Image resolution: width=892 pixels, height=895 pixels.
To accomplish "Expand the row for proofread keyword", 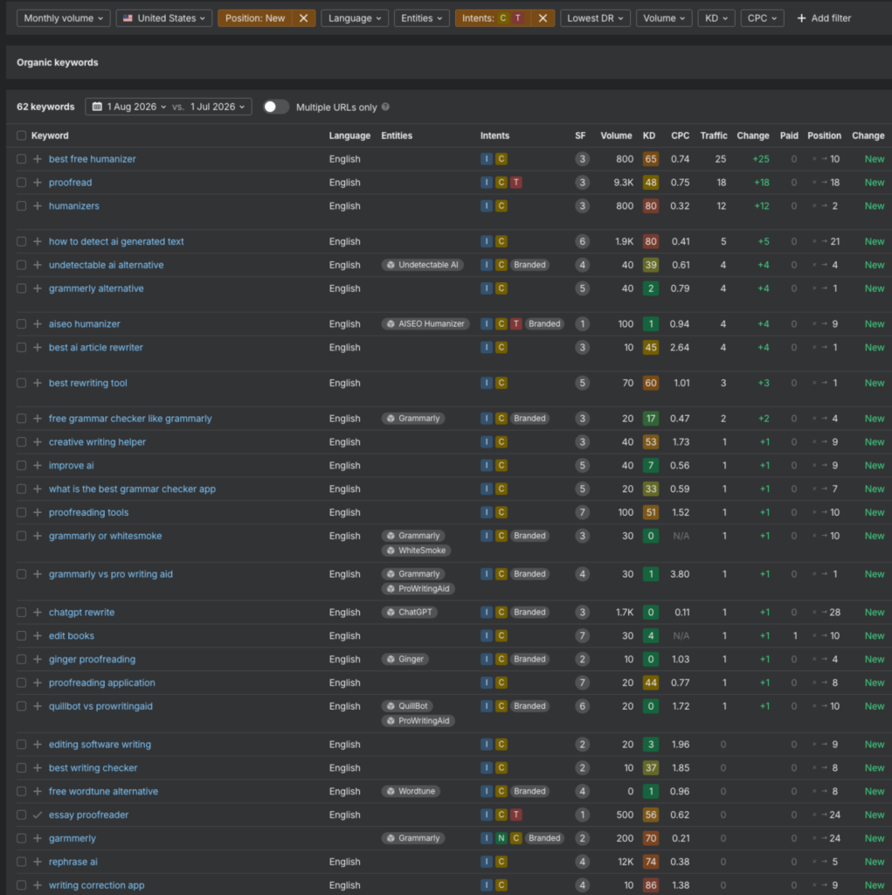I will point(38,182).
